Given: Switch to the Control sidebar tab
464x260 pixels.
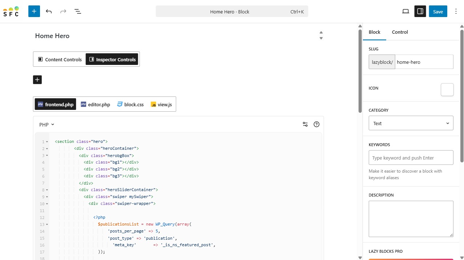Looking at the screenshot, I should pyautogui.click(x=400, y=32).
